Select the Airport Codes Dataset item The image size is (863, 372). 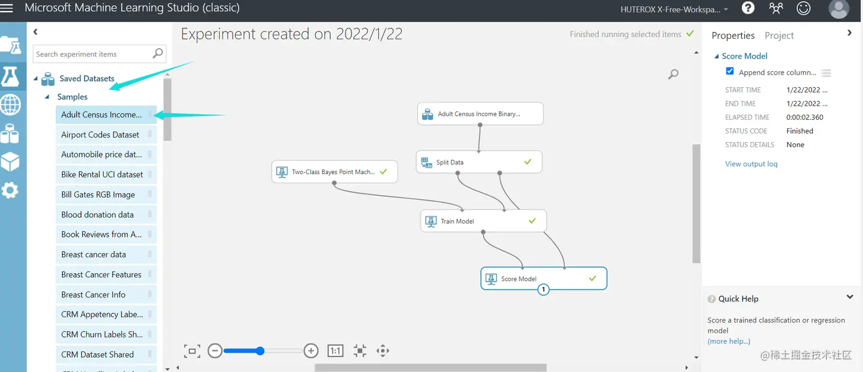pos(106,135)
